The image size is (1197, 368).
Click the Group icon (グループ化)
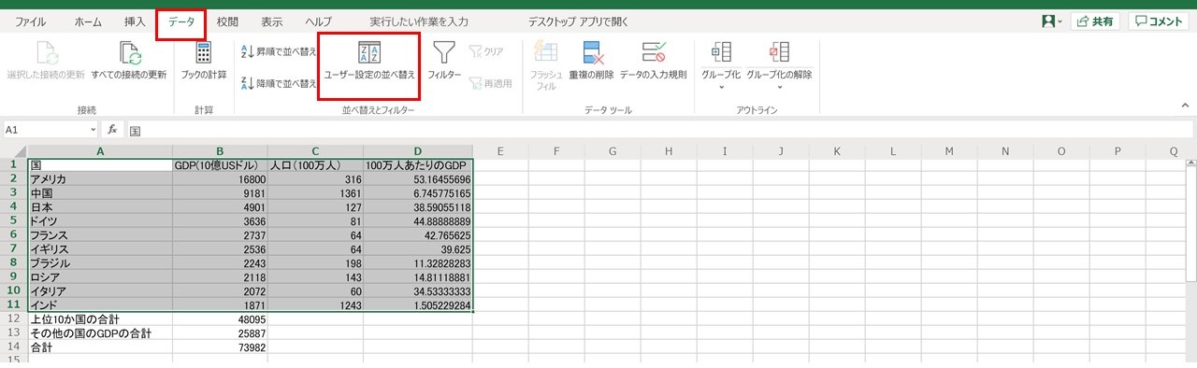click(x=721, y=51)
